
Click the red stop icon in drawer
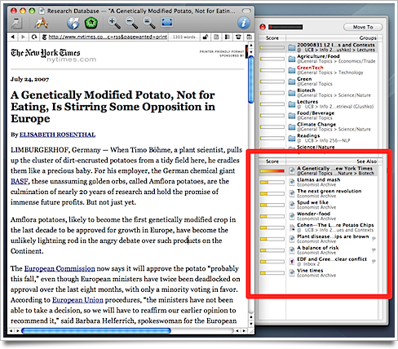(263, 27)
